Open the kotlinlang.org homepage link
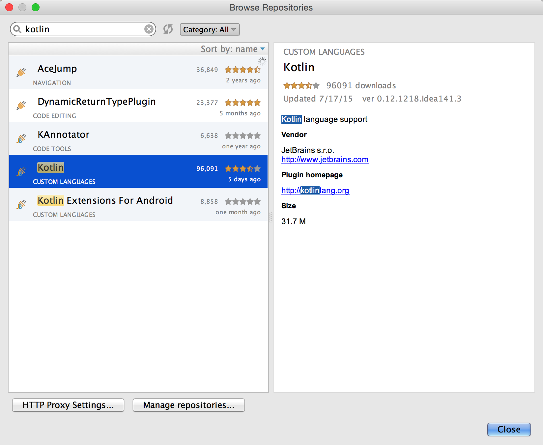The width and height of the screenshot is (543, 445). 315,191
